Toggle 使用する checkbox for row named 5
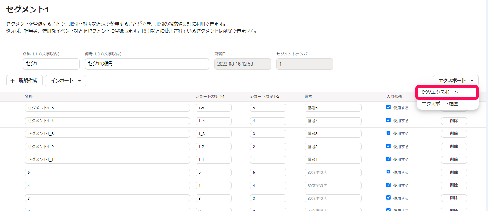The height and width of the screenshot is (211, 488). coord(388,172)
